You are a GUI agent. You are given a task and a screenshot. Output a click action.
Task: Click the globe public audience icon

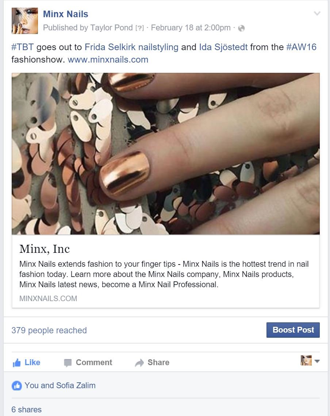click(x=241, y=28)
